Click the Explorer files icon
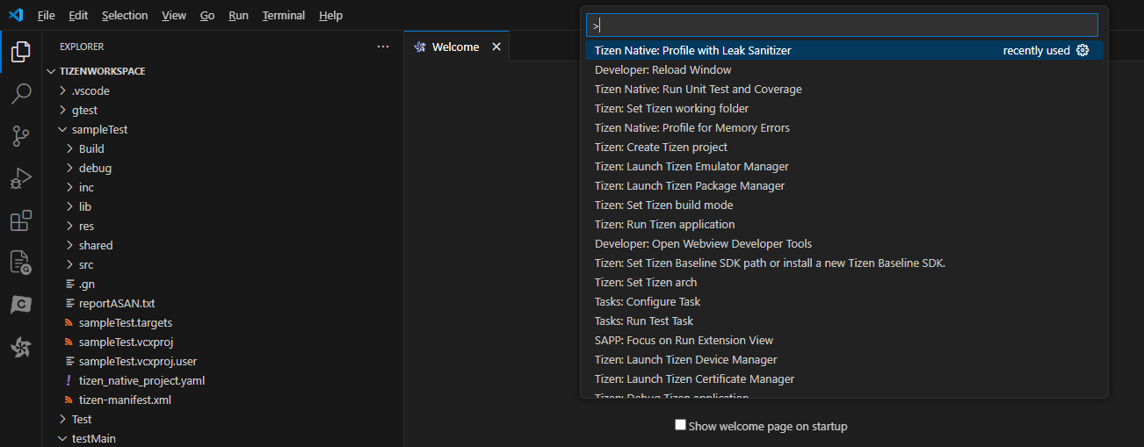This screenshot has width=1144, height=447. point(21,52)
